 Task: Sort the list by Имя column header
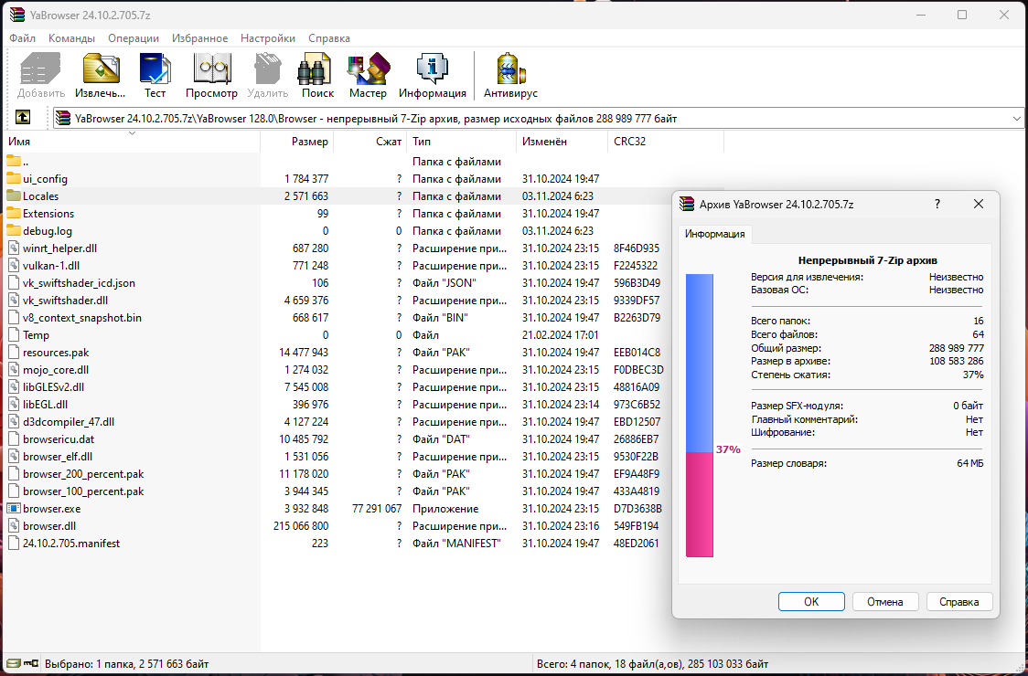[19, 142]
